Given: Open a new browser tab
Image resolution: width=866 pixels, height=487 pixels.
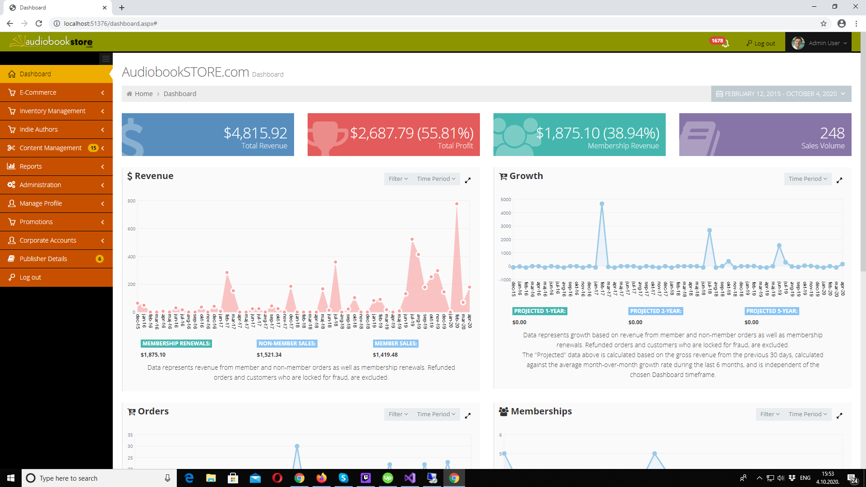Looking at the screenshot, I should 122,8.
